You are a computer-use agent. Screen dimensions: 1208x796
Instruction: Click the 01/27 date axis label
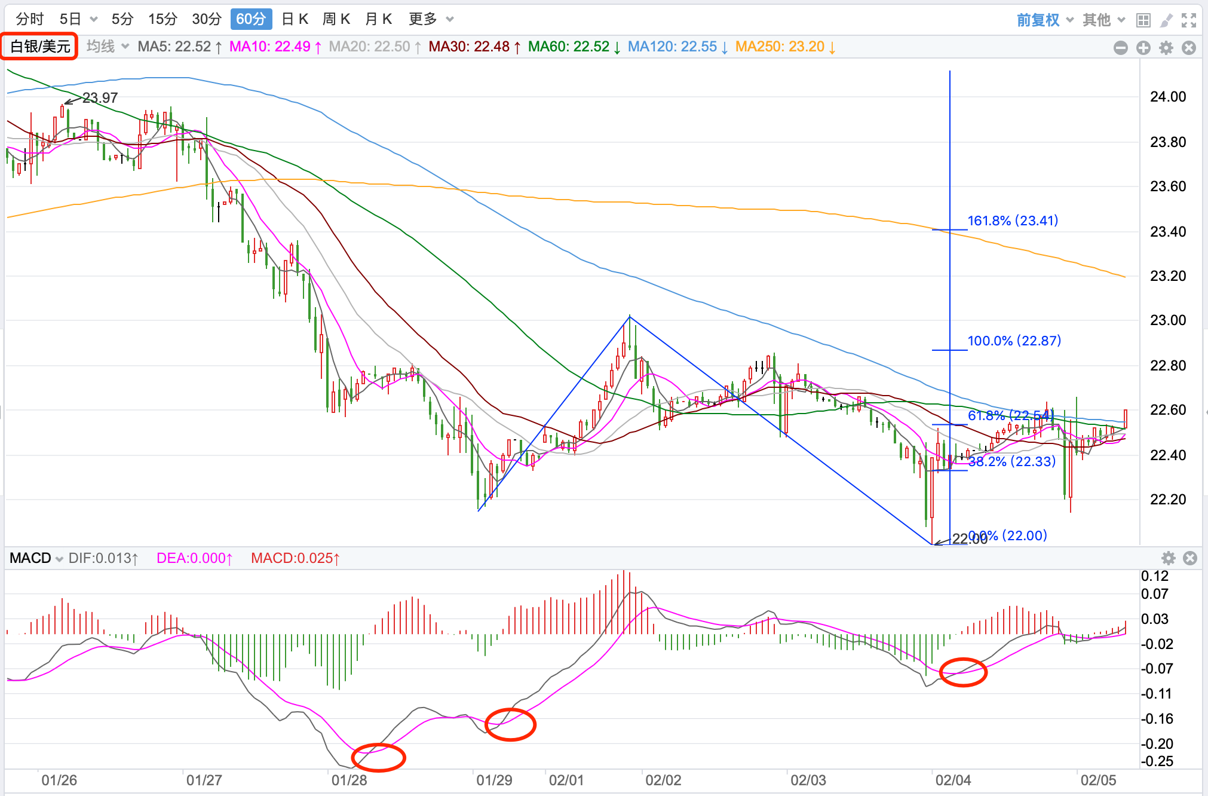pyautogui.click(x=204, y=780)
